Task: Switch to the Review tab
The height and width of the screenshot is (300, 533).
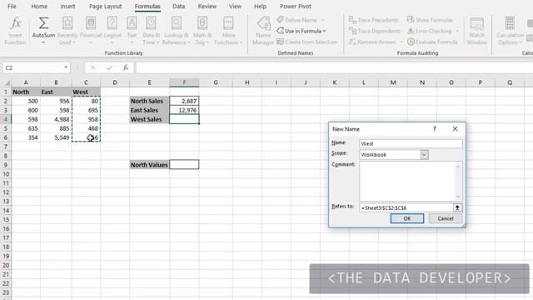Action: 207,6
